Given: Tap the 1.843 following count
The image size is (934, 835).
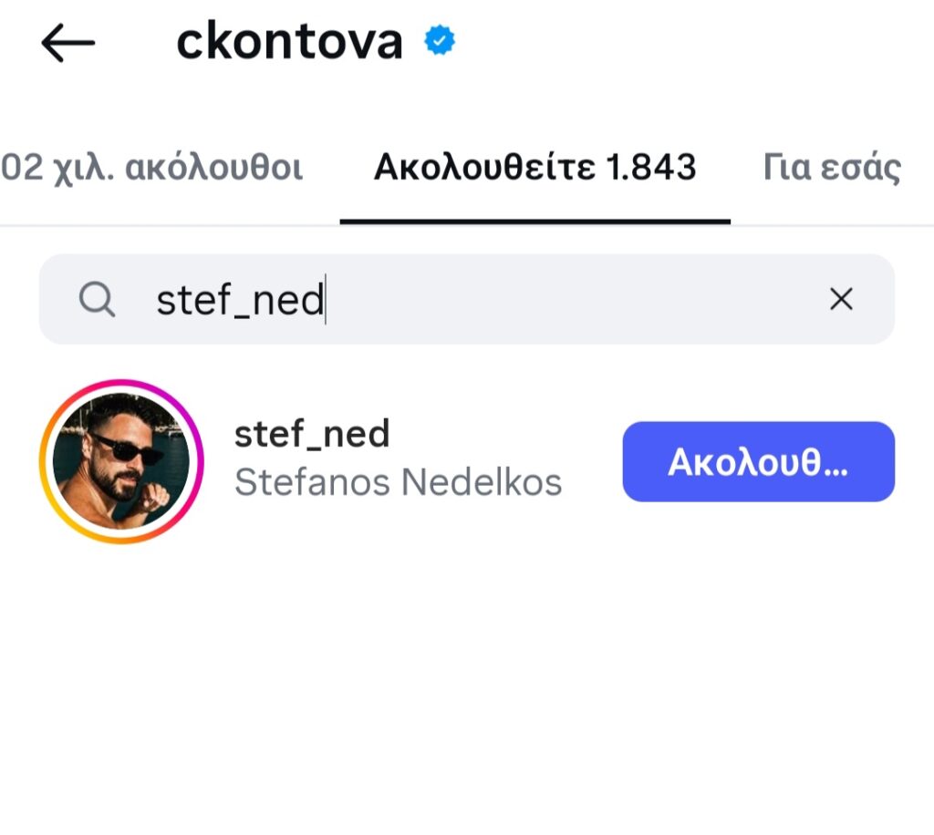Looking at the screenshot, I should point(651,167).
